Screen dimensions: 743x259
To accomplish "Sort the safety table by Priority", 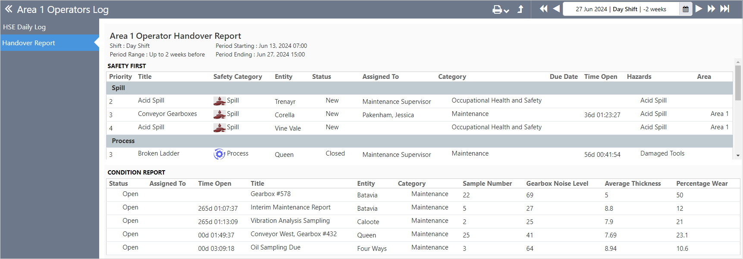I will pyautogui.click(x=120, y=77).
